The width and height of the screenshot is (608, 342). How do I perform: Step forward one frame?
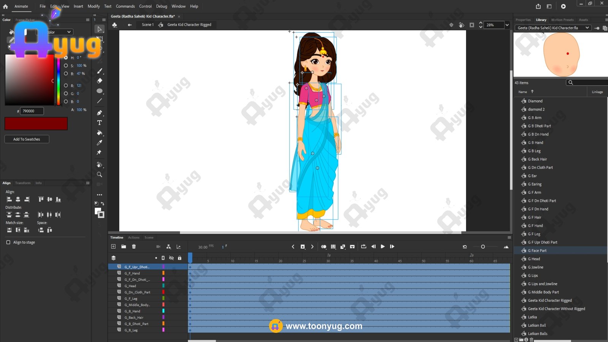(x=392, y=247)
